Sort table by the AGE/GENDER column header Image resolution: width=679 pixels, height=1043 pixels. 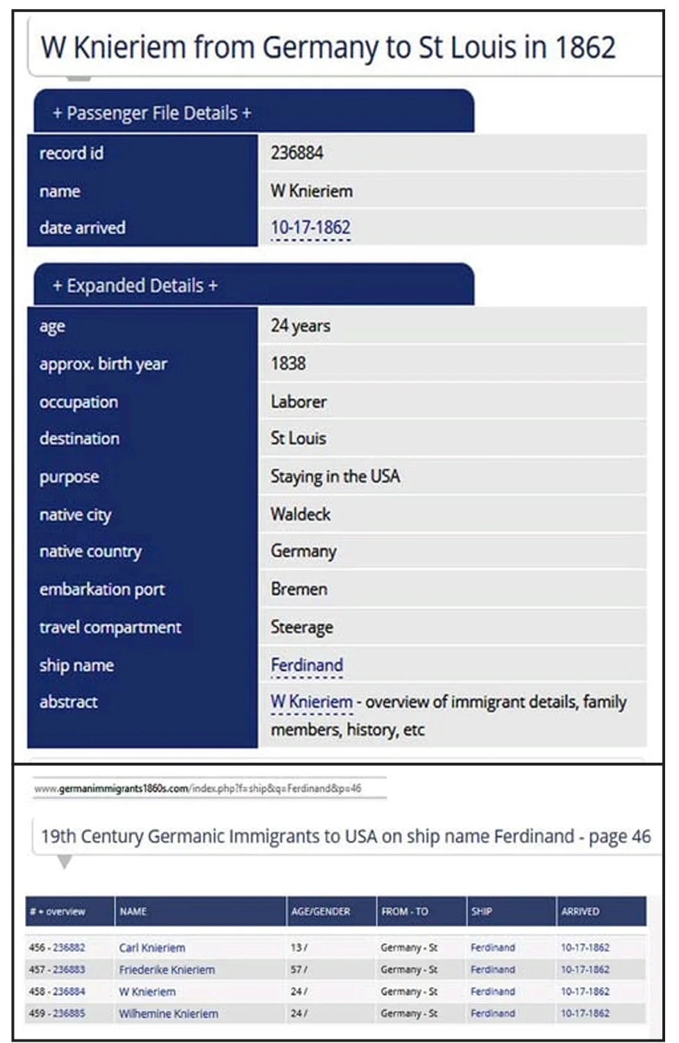point(321,911)
